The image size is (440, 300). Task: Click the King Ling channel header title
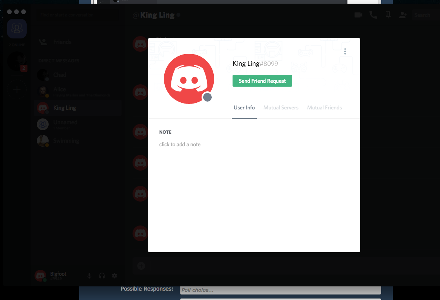(157, 15)
